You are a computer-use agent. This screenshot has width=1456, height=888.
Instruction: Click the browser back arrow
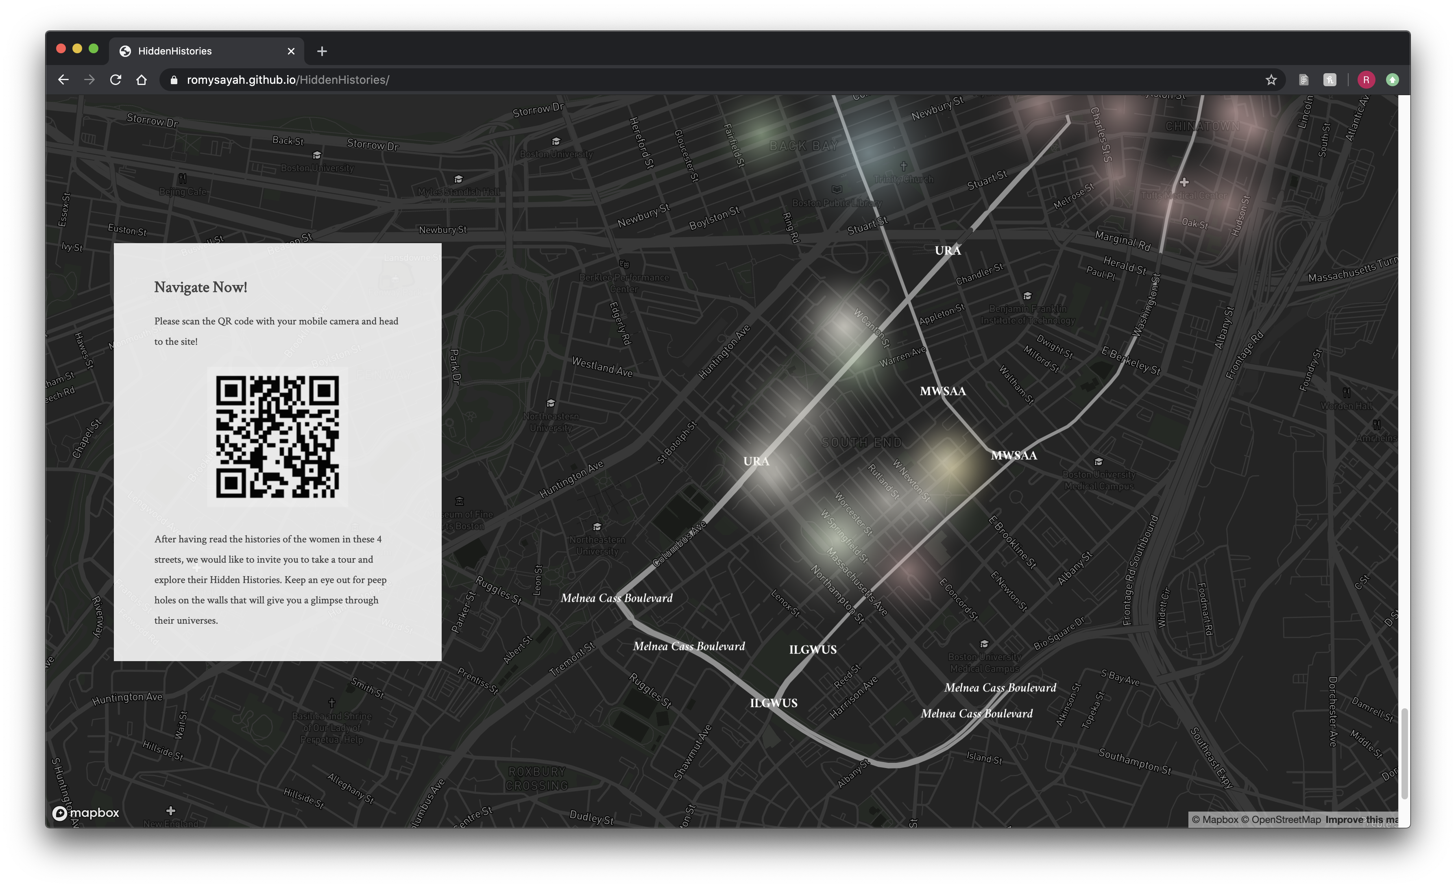click(63, 80)
